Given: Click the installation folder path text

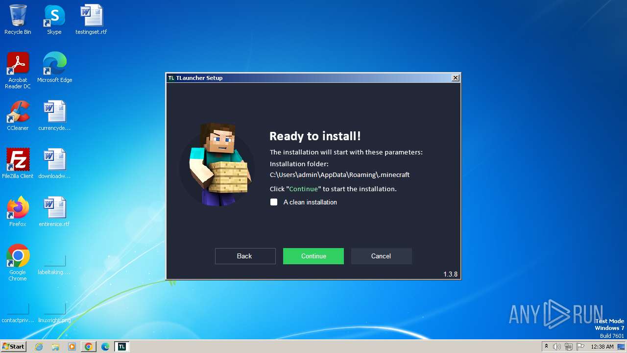Looking at the screenshot, I should [339, 175].
